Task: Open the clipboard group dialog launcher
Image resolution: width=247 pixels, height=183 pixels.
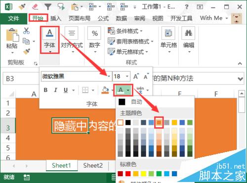Action: pos(36,63)
